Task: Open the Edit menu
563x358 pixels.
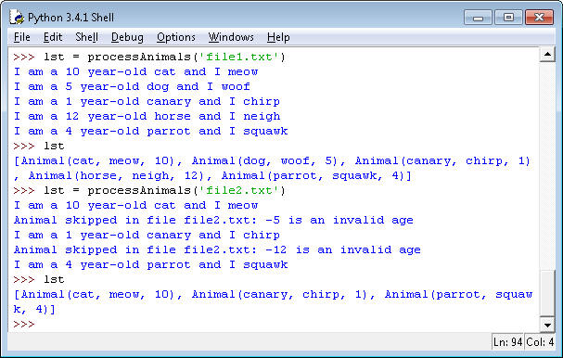Action: pos(53,37)
